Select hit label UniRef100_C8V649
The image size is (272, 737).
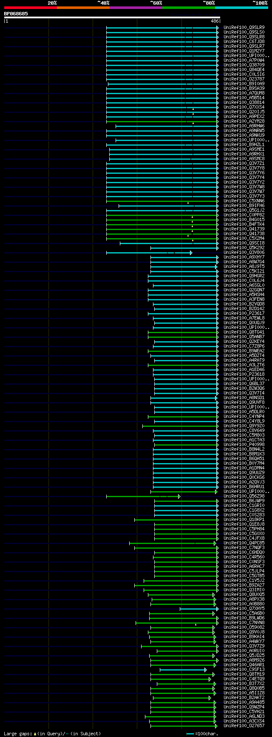coord(244,431)
